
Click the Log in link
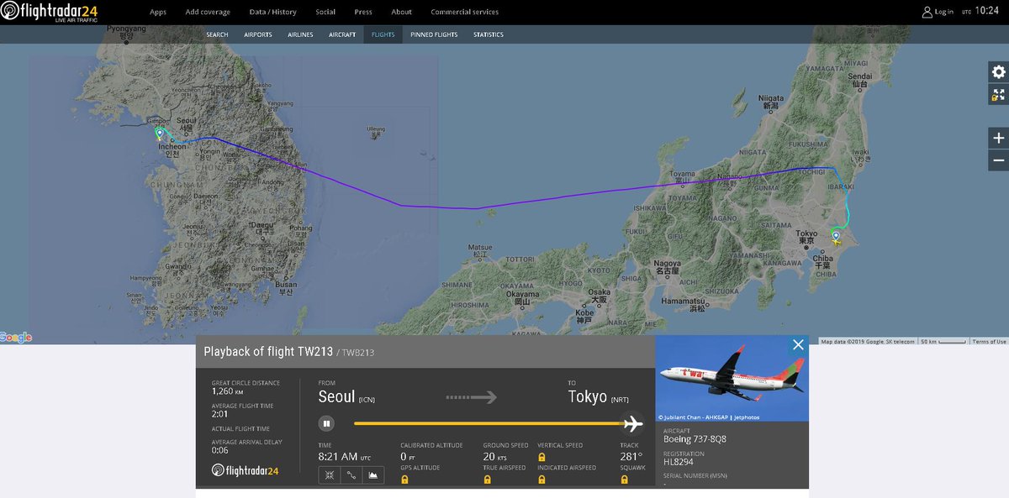[x=943, y=12]
